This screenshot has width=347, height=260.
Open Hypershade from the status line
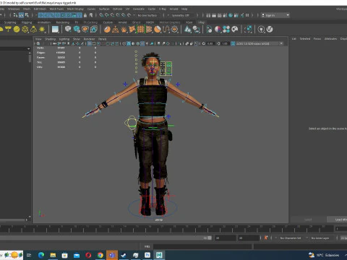[231, 15]
